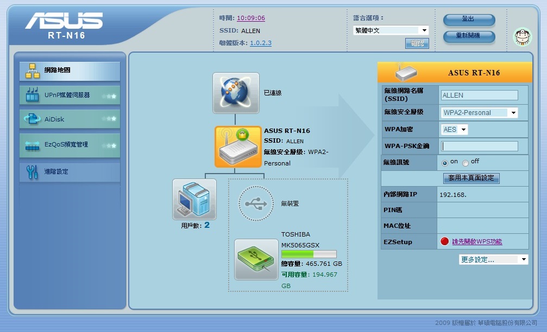
Task: Click the language confirm button
Action: click(x=417, y=43)
